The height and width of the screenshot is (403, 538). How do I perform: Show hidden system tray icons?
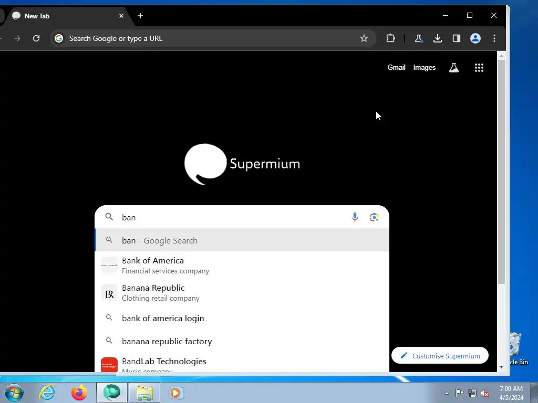point(447,393)
